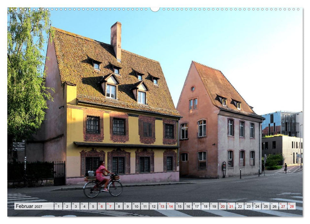This screenshot has width=310, height=224.
Task: Select day 19 in the calendar strip
Action: tap(214, 206)
